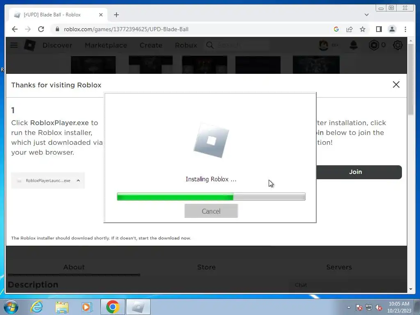Switch to the About tab
The height and width of the screenshot is (315, 420).
point(74,267)
